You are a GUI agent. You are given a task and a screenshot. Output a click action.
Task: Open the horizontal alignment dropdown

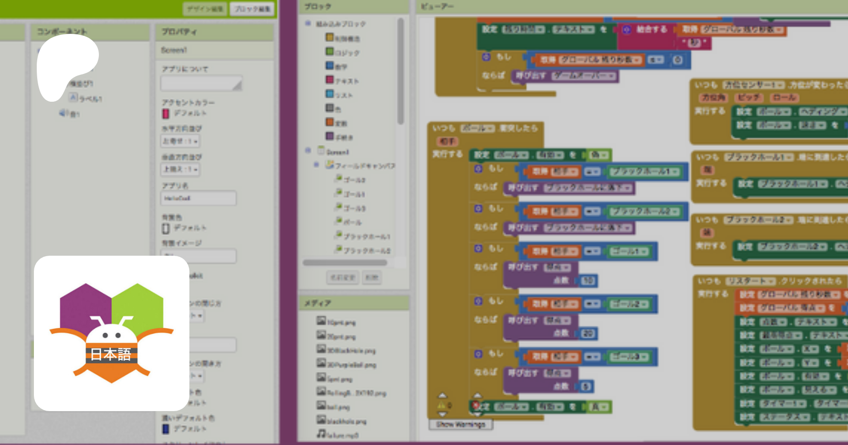[181, 141]
